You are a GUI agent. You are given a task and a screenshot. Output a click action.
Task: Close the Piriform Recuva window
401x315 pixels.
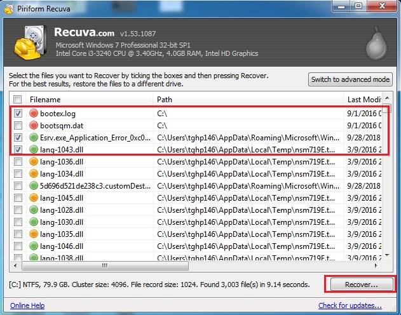tap(382, 6)
